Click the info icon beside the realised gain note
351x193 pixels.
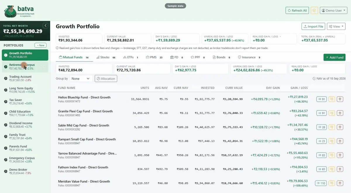click(57, 48)
